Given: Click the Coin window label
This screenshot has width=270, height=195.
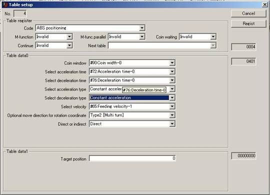Looking at the screenshot, I should click(x=75, y=63).
